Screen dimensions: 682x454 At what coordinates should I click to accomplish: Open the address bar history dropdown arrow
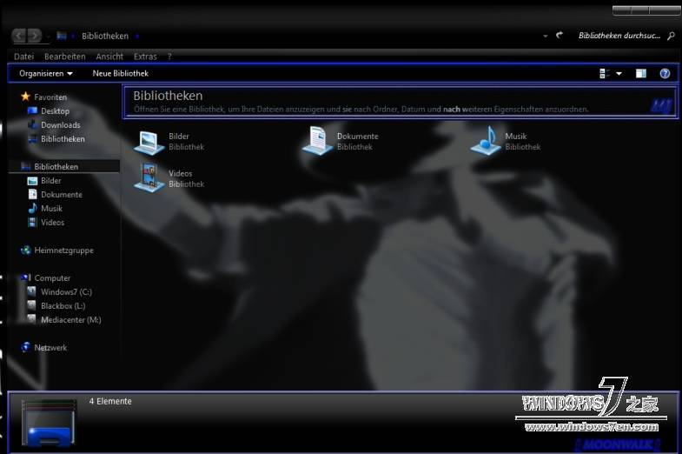pyautogui.click(x=545, y=37)
